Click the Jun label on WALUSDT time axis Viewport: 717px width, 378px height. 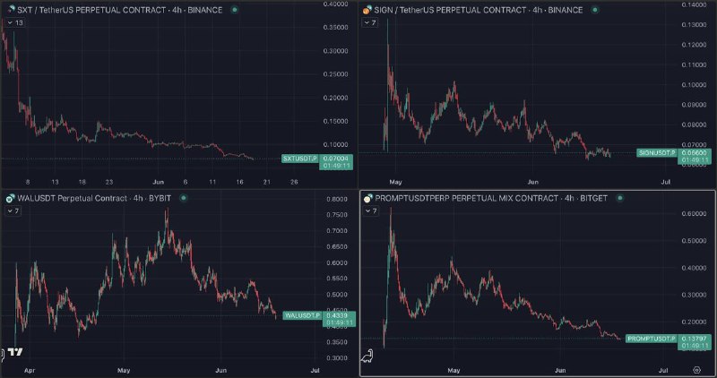coord(220,370)
